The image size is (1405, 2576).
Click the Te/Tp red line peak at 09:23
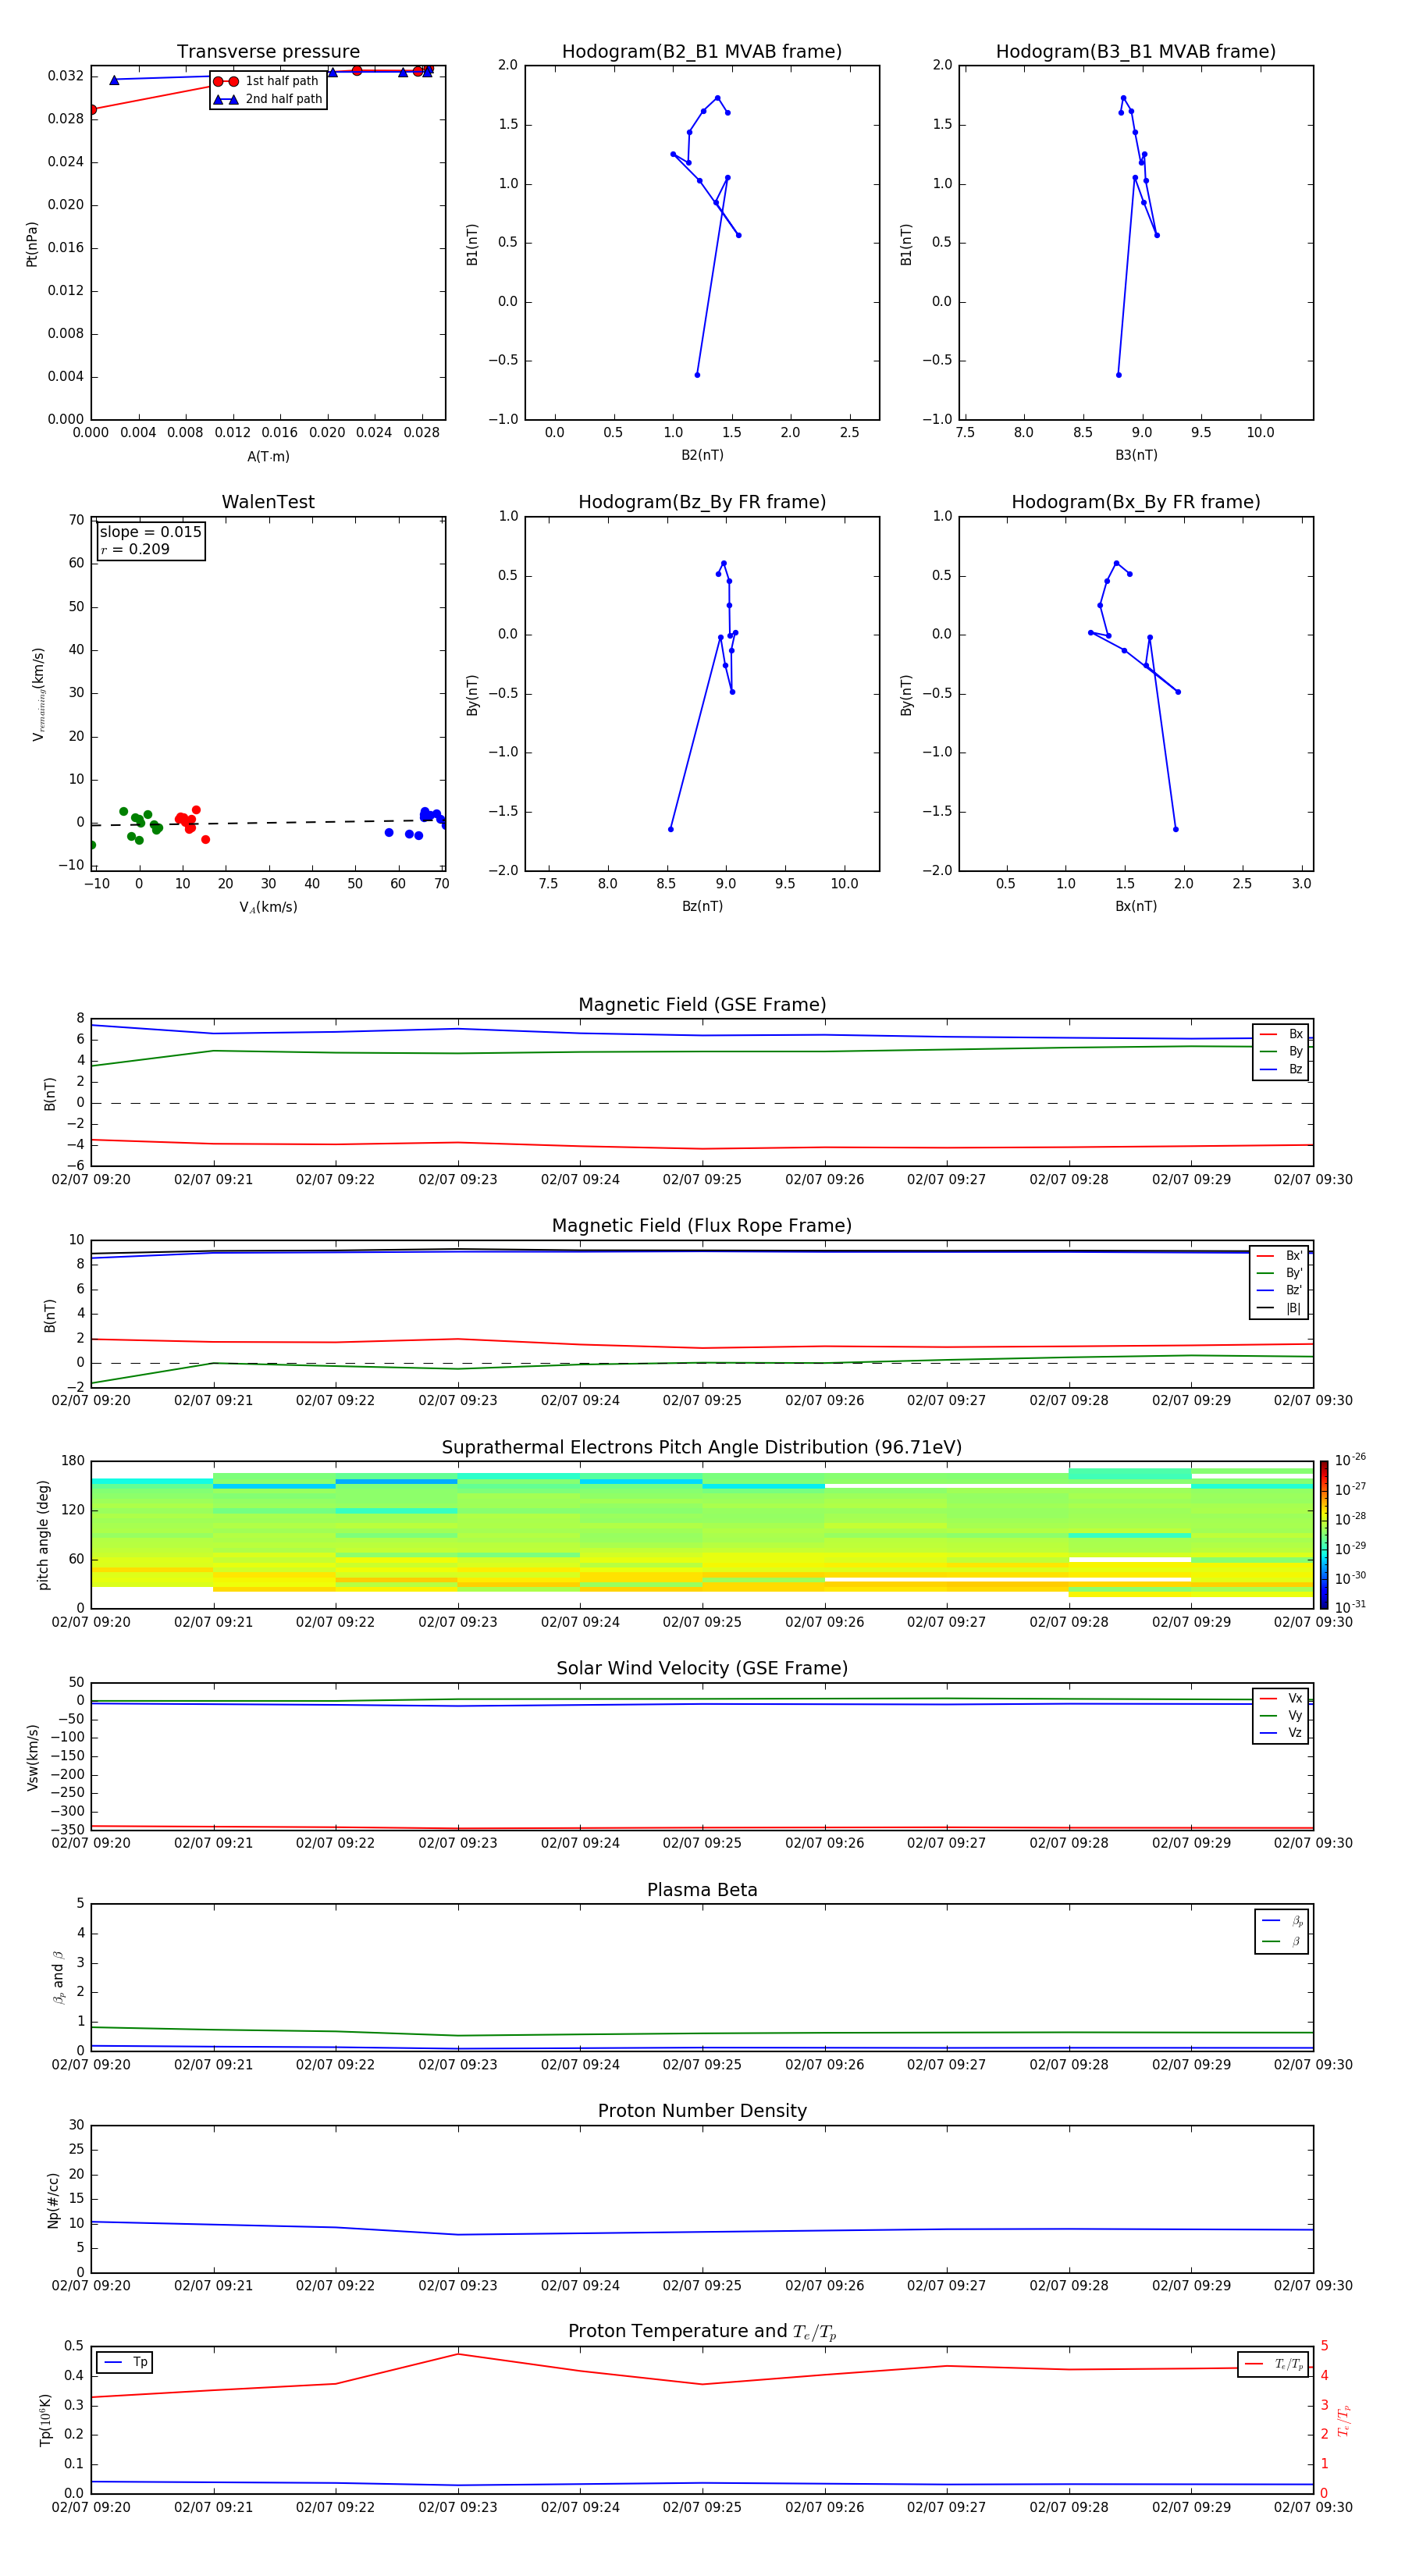tap(458, 2354)
